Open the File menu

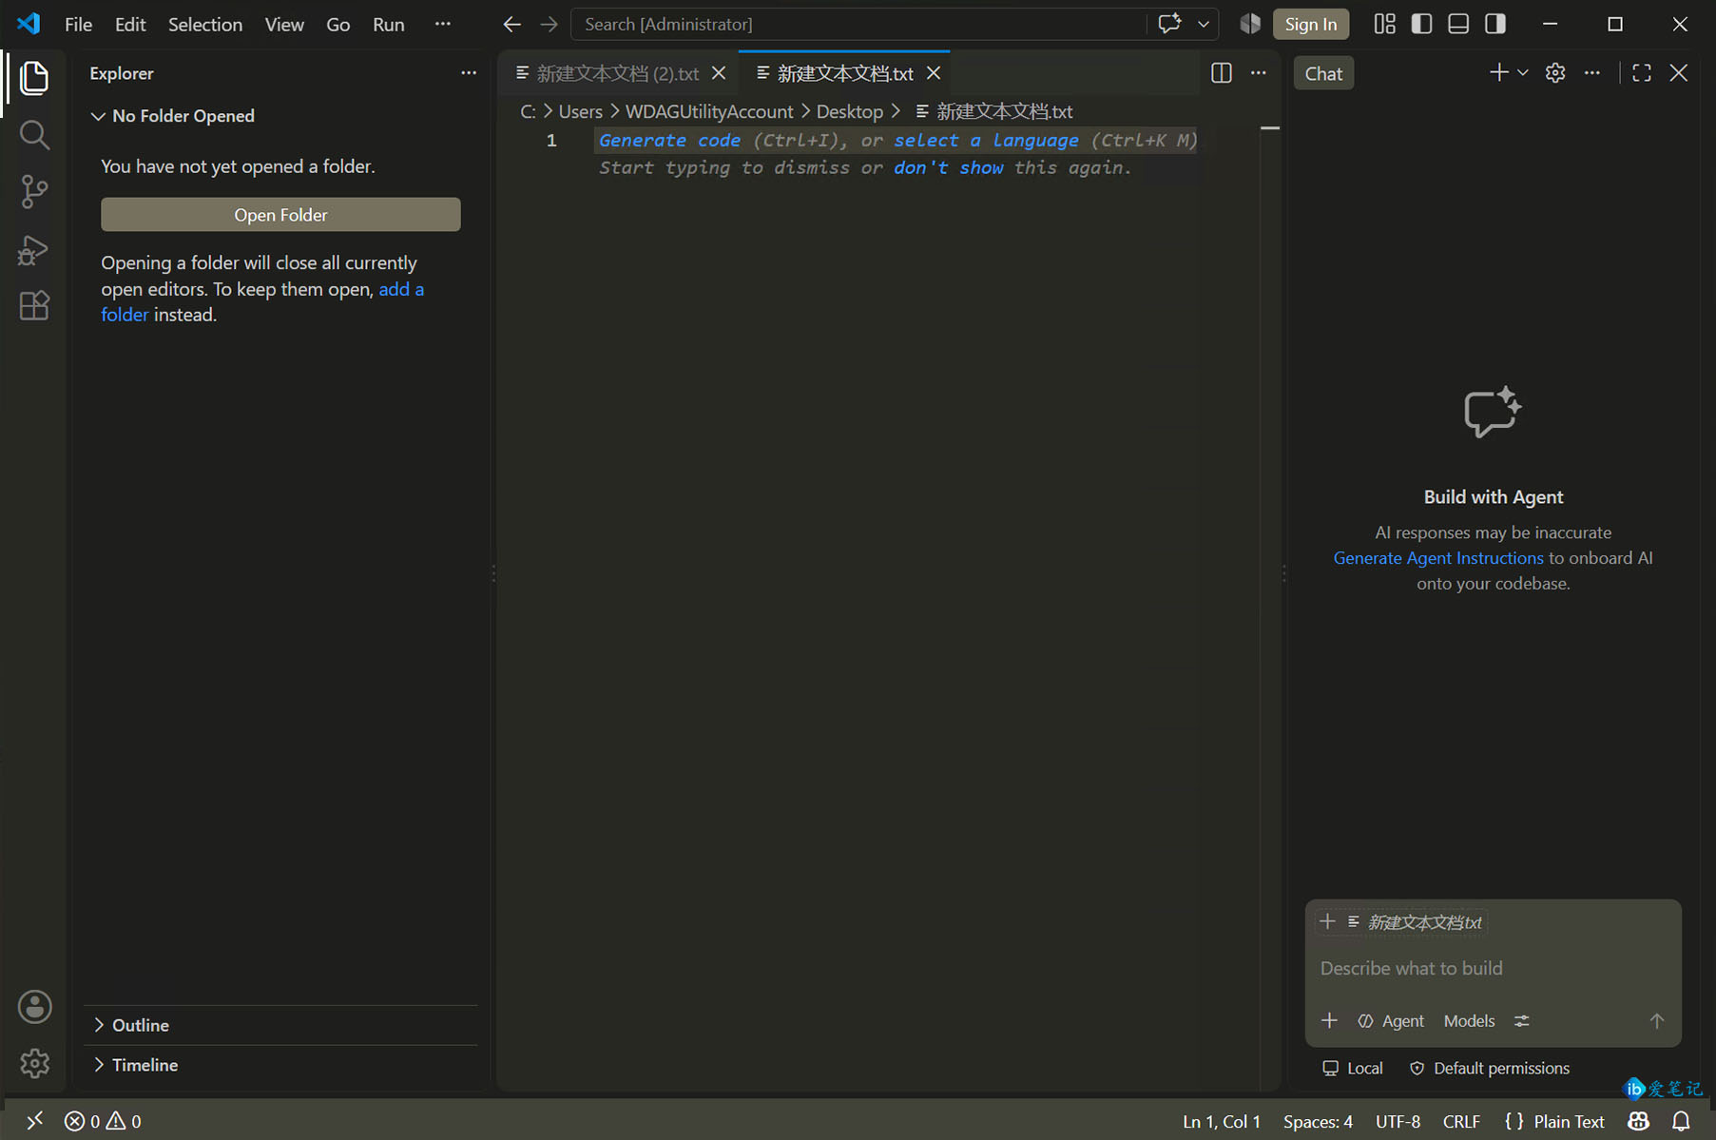click(x=78, y=24)
